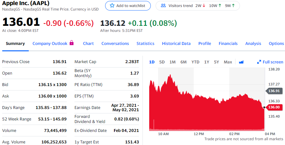Click the Company Outlook lock icon
Screen dimensions: 285x145
(72, 43)
